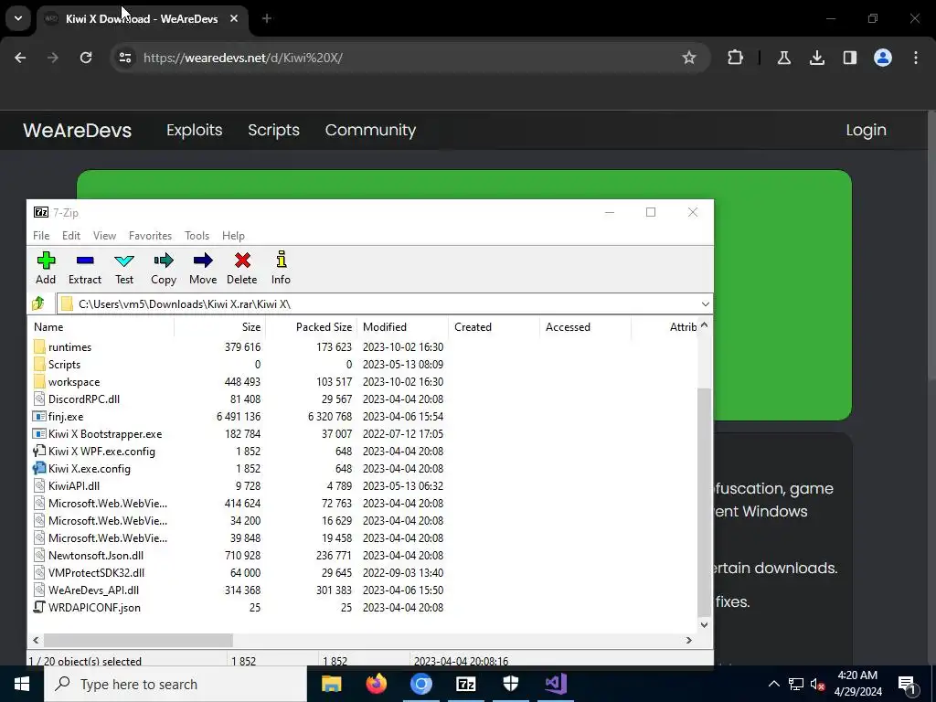Select the Newtonsoft.Json.dll file

(x=95, y=556)
